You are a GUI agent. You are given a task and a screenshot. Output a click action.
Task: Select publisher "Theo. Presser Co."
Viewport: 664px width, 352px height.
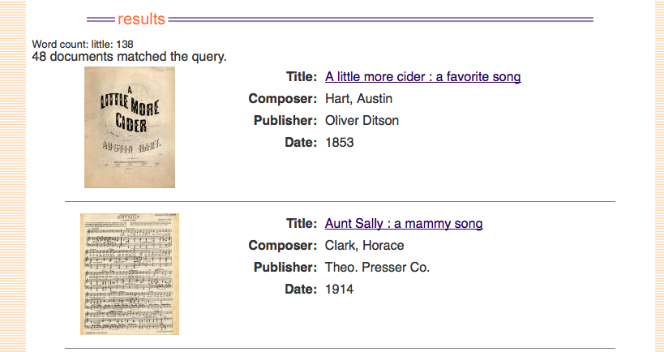tap(377, 268)
